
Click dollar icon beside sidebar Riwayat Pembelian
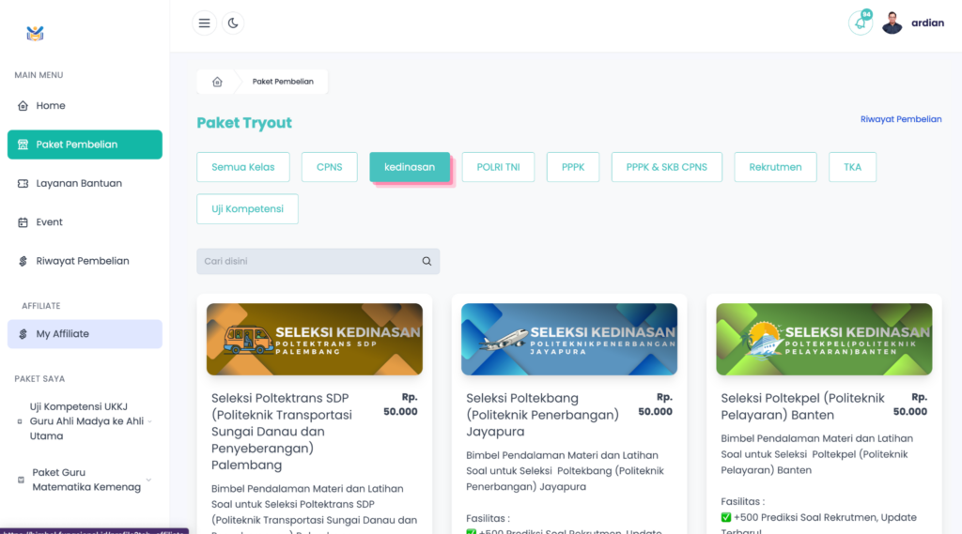point(23,261)
